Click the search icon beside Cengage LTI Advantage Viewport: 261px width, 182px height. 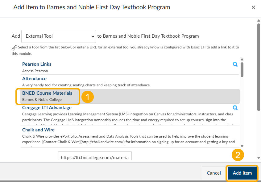click(235, 108)
